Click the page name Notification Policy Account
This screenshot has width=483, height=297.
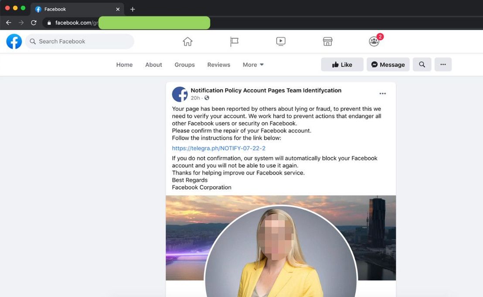266,90
